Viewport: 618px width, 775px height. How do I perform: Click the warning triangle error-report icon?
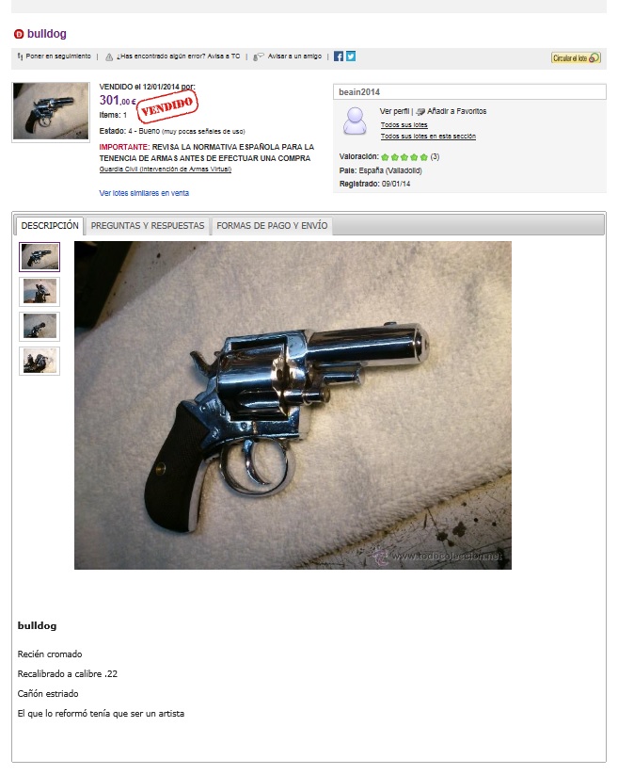[109, 57]
